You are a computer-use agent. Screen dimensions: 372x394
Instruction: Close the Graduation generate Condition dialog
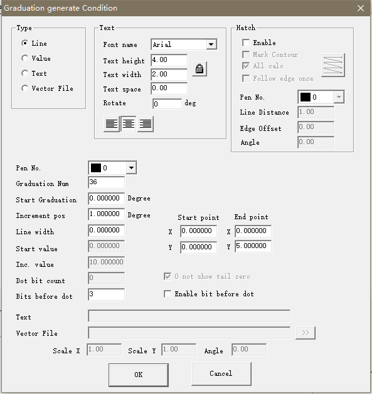[x=361, y=8]
